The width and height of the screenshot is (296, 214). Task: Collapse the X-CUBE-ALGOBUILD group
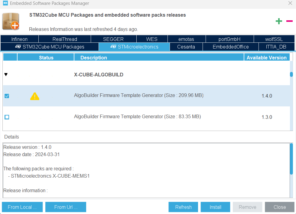(x=6, y=75)
